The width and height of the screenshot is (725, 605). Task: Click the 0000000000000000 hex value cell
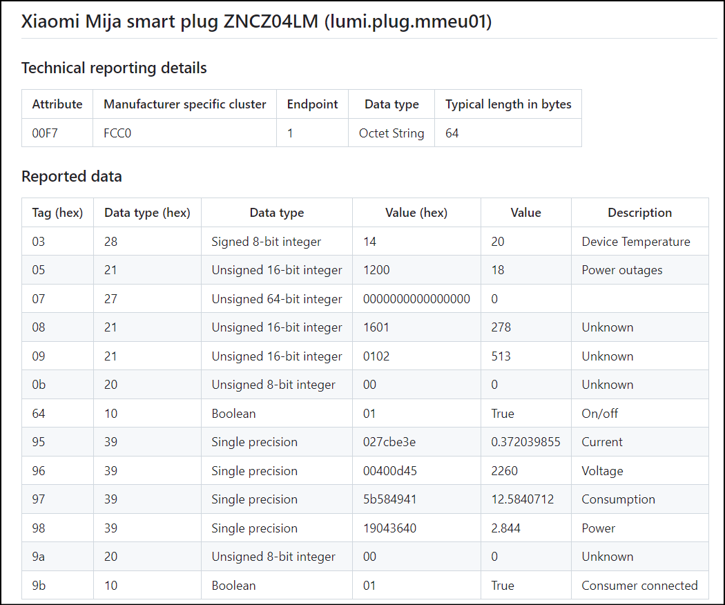pyautogui.click(x=416, y=299)
